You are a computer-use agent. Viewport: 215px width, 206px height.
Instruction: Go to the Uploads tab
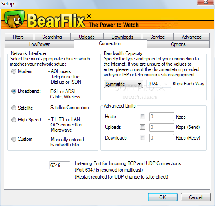(x=87, y=37)
